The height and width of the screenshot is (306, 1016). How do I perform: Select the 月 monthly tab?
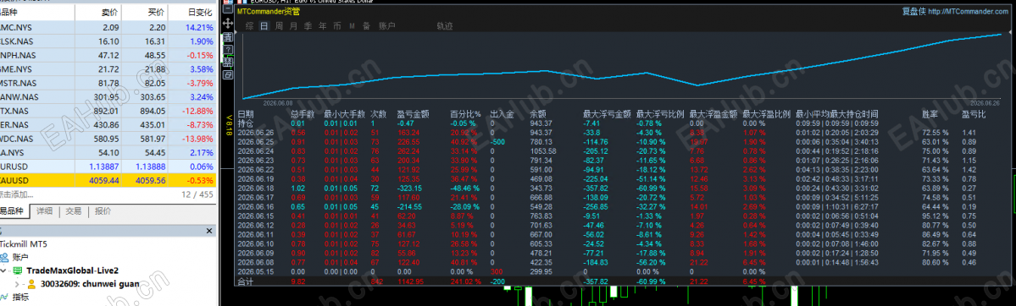[x=293, y=26]
